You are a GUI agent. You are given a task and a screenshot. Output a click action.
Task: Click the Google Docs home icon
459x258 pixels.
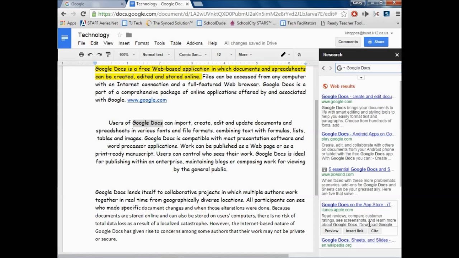coord(65,38)
